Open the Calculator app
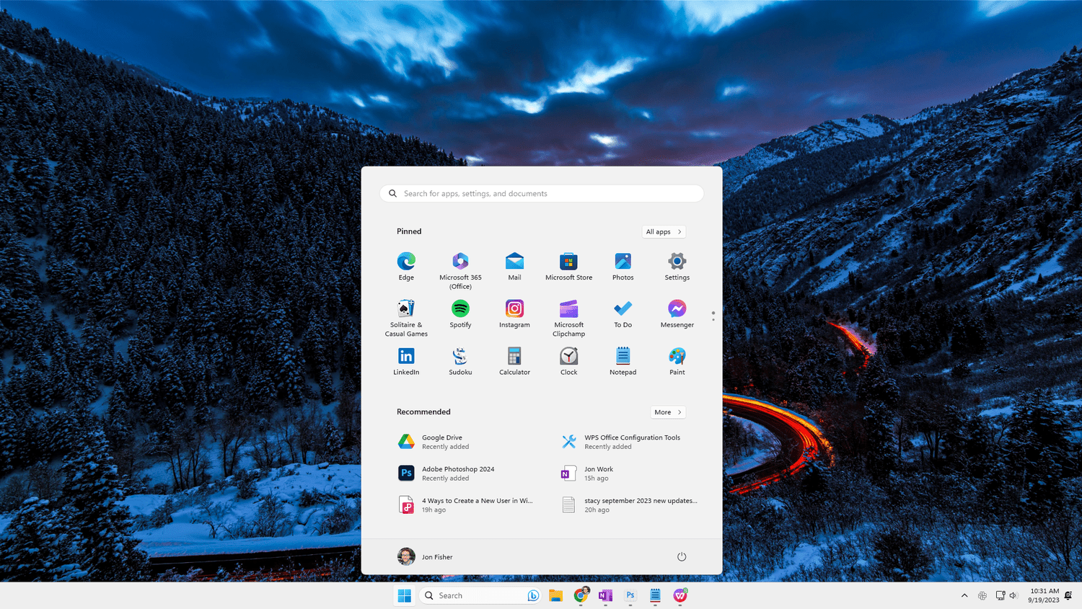 coord(514,362)
